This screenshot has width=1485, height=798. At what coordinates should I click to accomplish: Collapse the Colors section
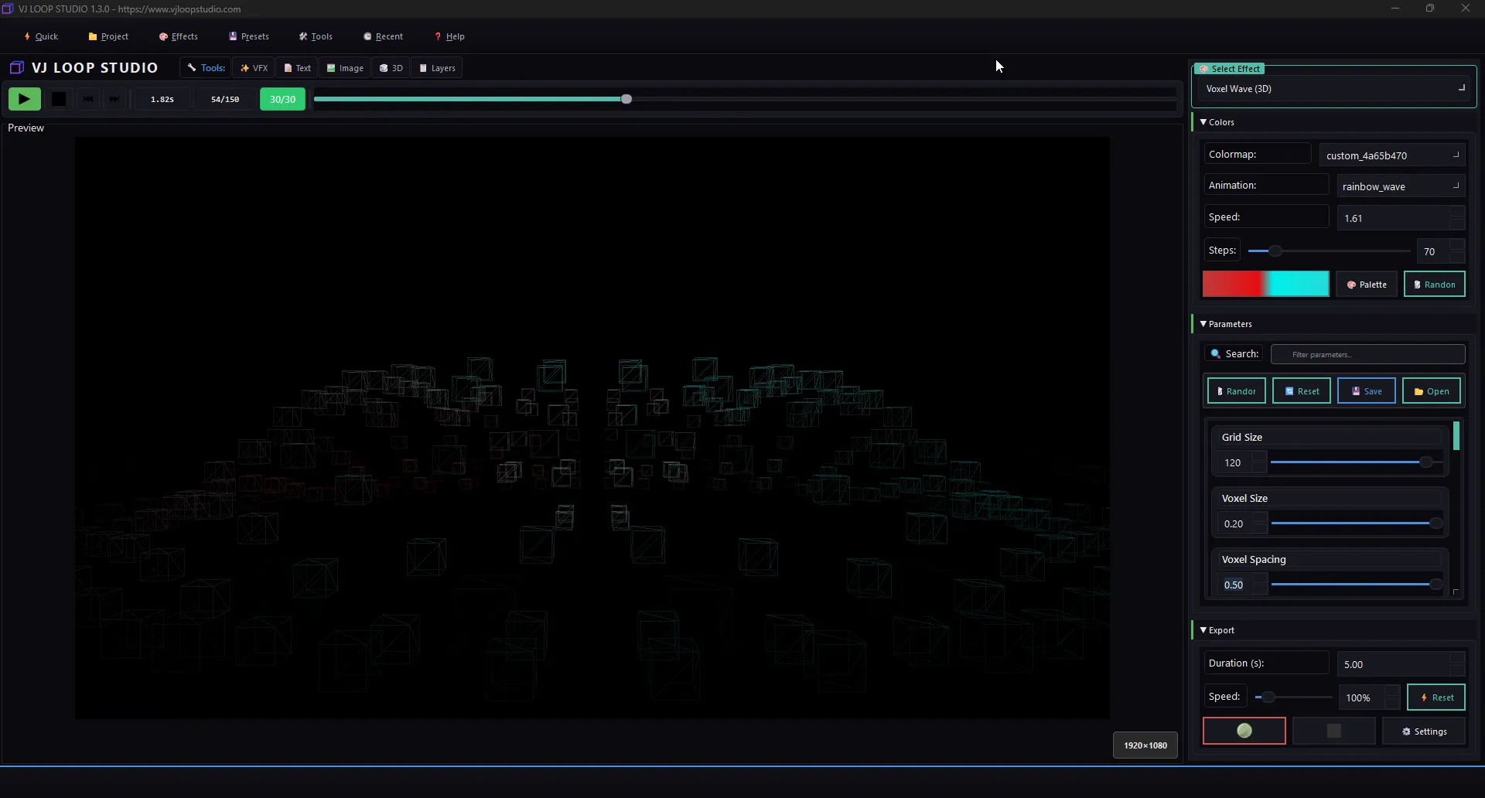point(1216,122)
